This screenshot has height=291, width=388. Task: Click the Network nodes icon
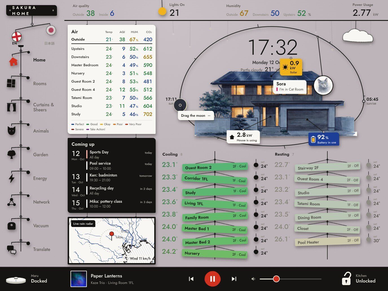11,202
